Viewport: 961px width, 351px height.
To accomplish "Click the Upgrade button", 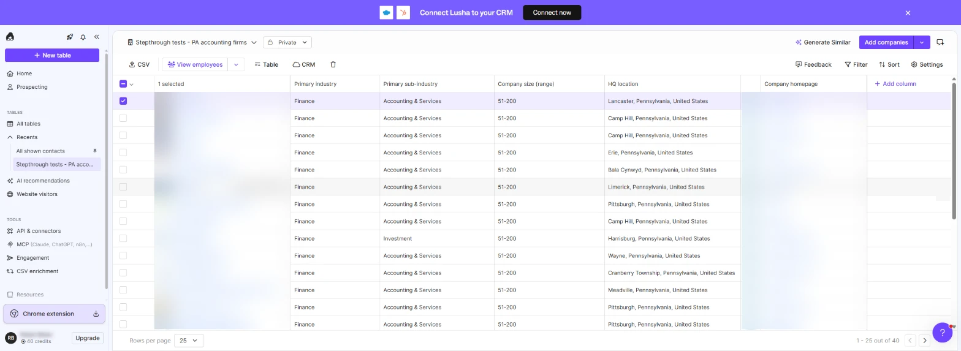I will tap(87, 338).
